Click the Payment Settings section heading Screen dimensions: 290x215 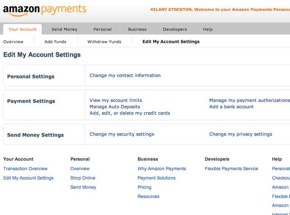click(31, 101)
